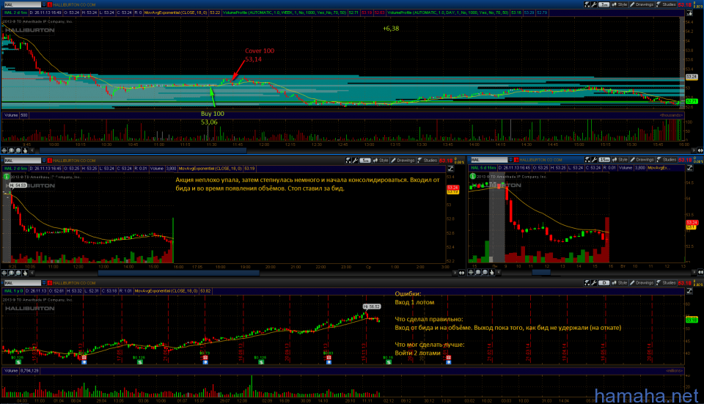Click the Studies button in the 5m panel

(x=427, y=161)
